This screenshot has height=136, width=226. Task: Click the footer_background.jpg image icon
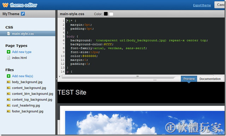tap(8, 111)
